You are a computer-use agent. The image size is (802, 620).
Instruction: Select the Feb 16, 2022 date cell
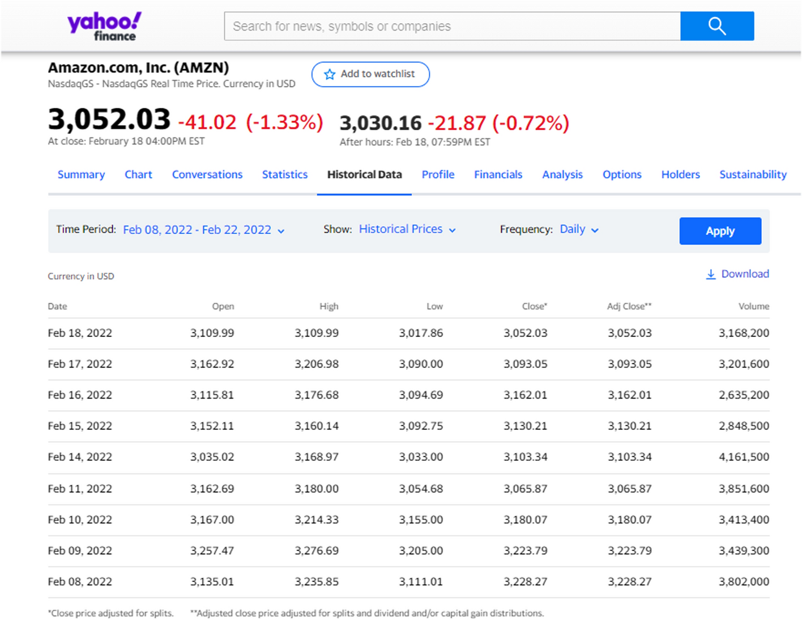[x=80, y=395]
